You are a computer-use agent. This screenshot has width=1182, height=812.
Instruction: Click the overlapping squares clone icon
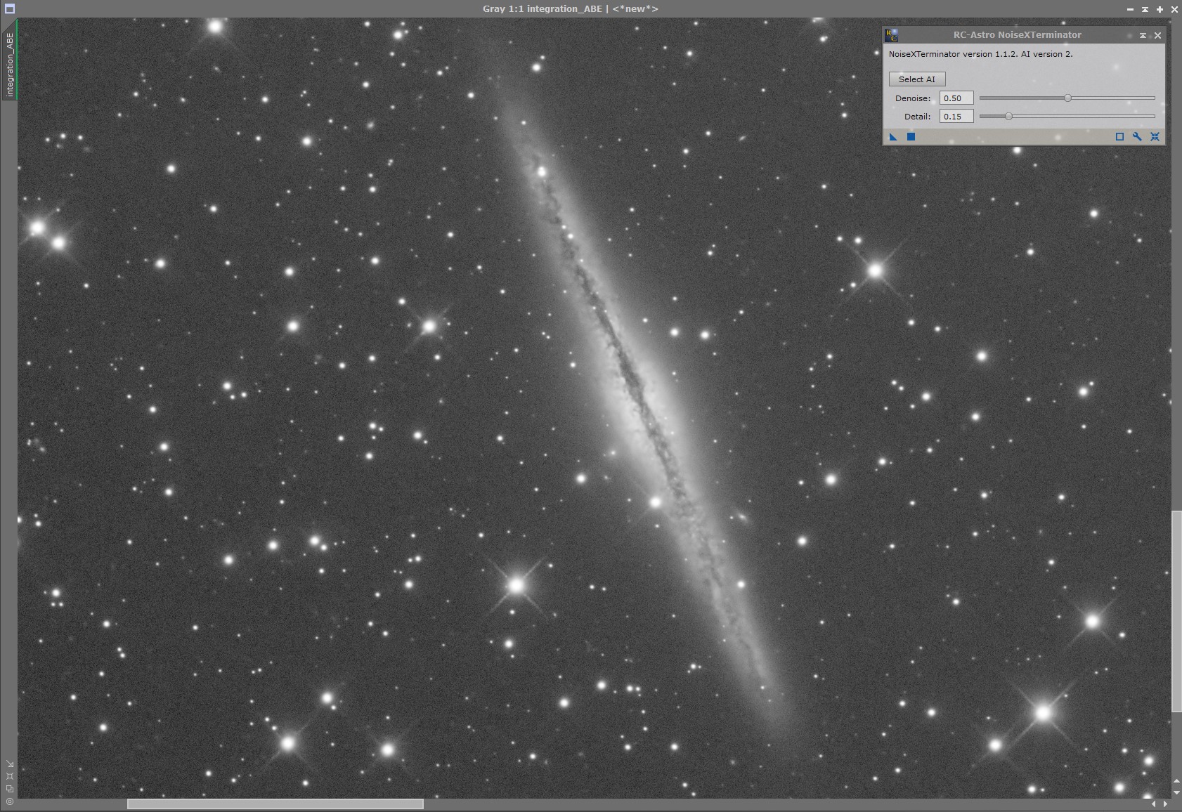click(x=9, y=789)
